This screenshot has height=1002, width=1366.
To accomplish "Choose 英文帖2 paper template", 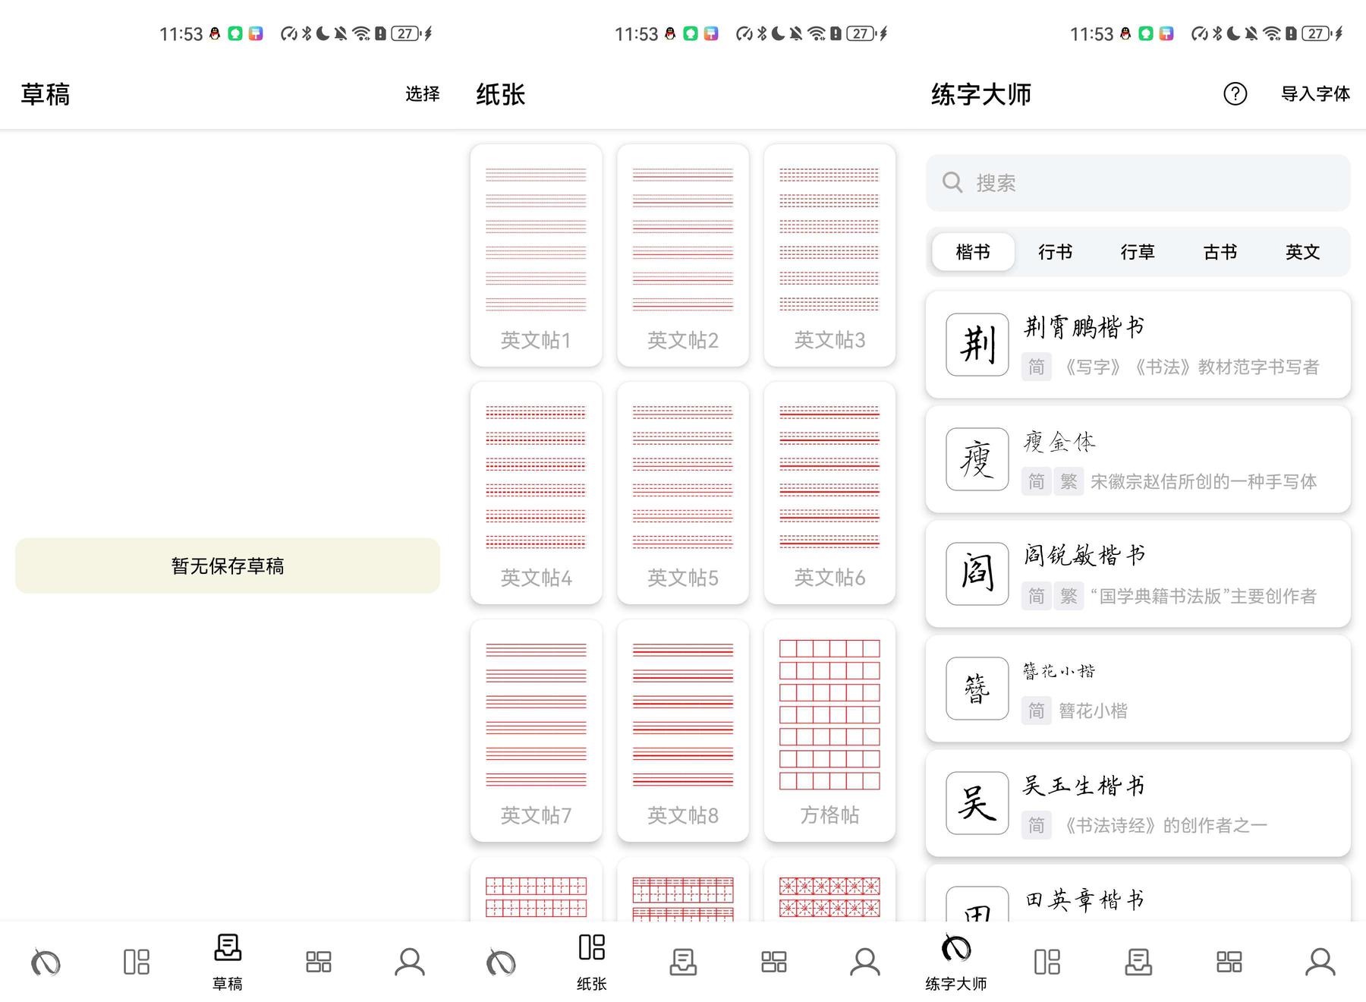I will (x=683, y=255).
